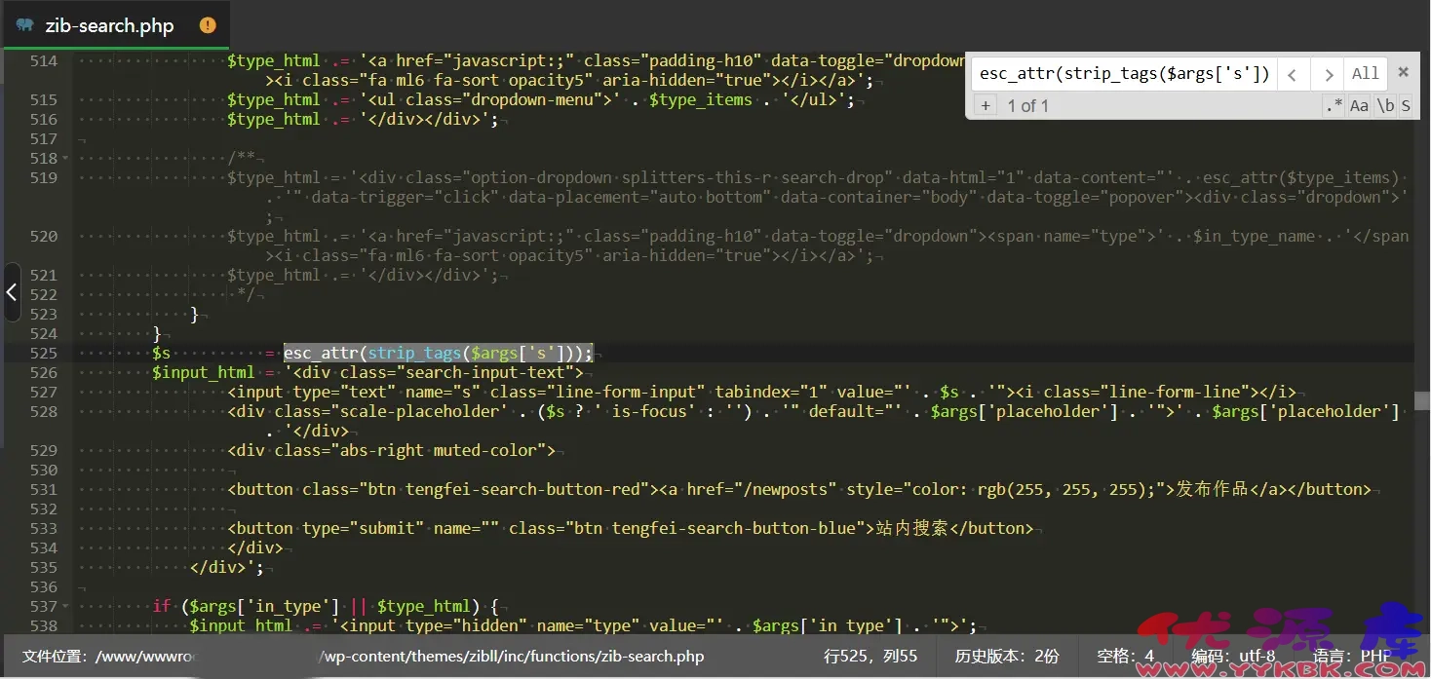Toggle search in selection S option
Viewport: 1431px width, 679px height.
pyautogui.click(x=1406, y=105)
